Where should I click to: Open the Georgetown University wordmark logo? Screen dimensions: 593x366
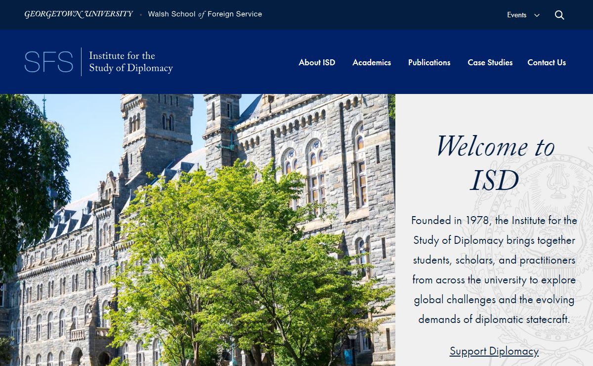(x=79, y=14)
